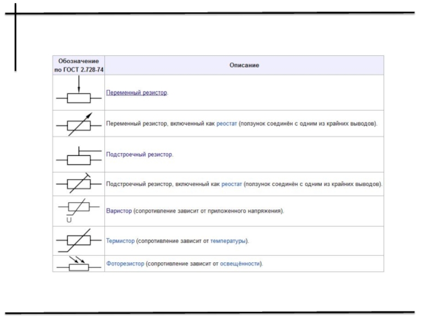Follow 'реостат' link in the 'Переменный резистор' row
The width and height of the screenshot is (437, 328).
click(x=227, y=124)
